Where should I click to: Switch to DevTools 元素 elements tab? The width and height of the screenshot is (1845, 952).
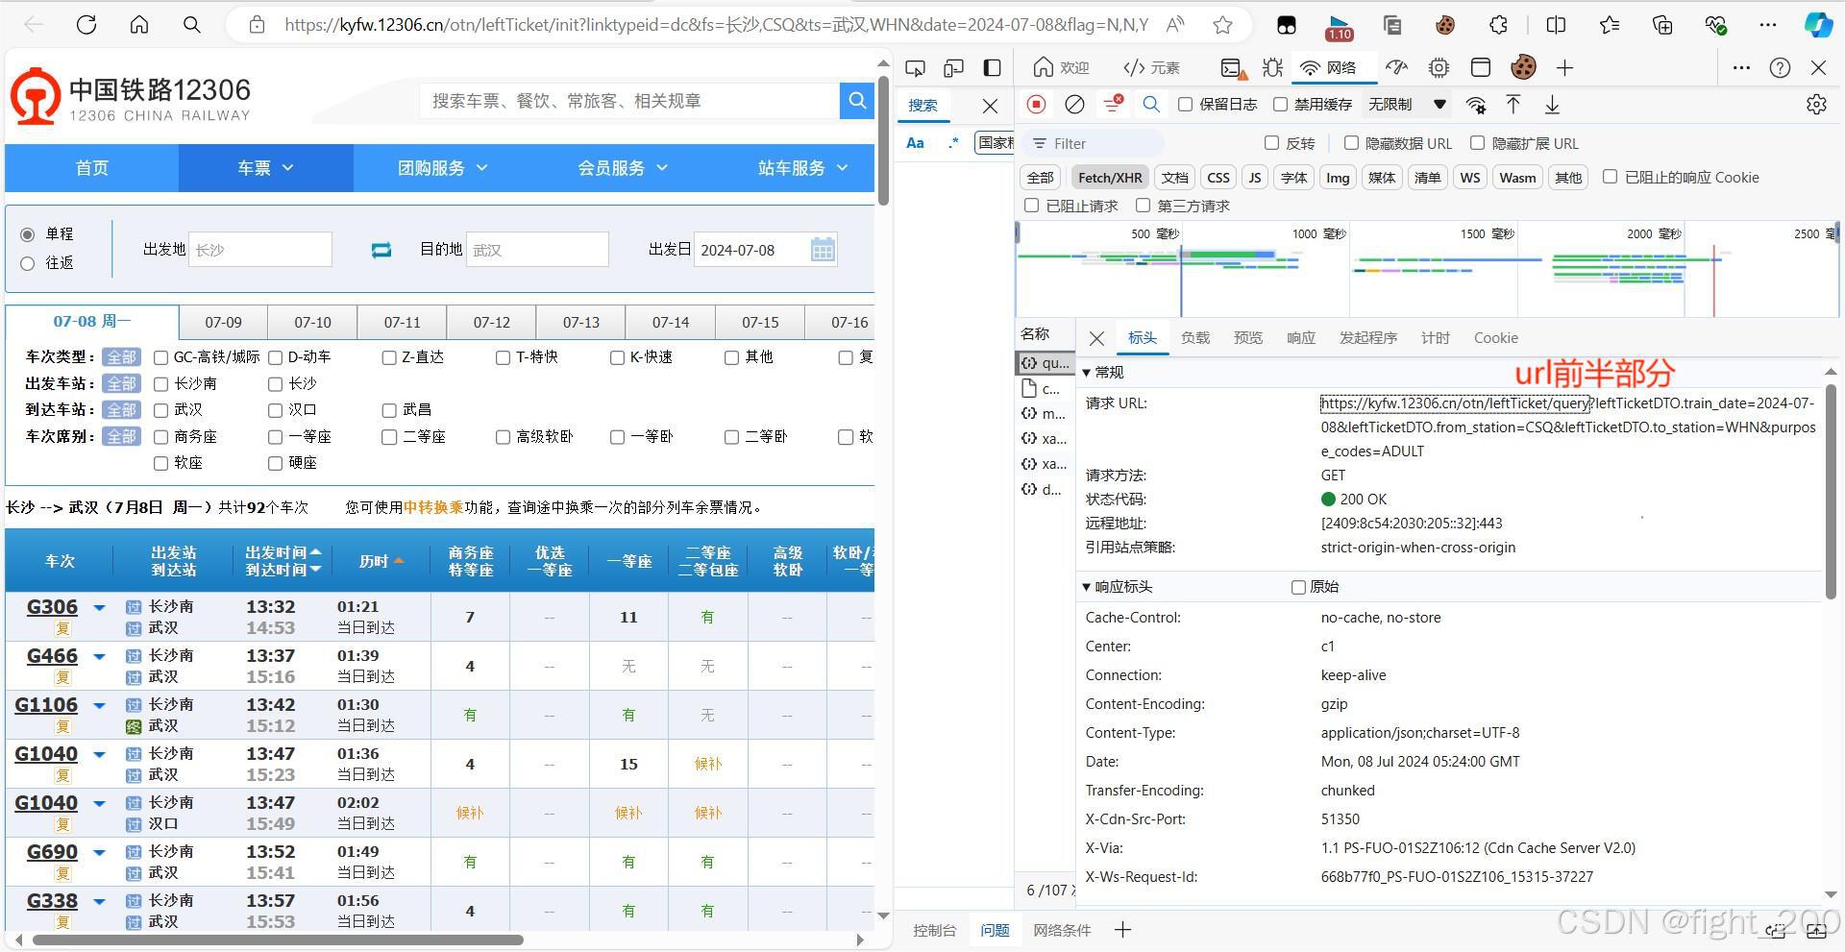[x=1151, y=67]
